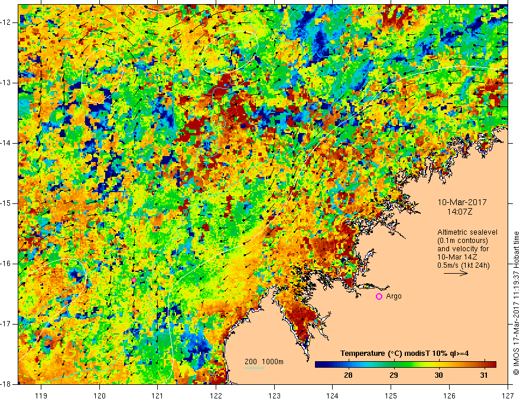The height and width of the screenshot is (402, 520).
Task: Click the magenta Argo legend circle marker
Action: [379, 296]
